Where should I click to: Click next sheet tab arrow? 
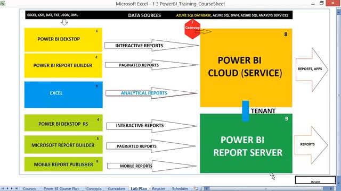[12, 189]
